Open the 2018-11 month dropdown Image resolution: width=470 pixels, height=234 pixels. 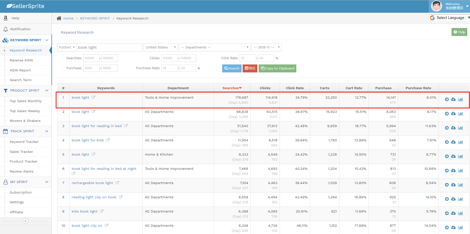(266, 47)
